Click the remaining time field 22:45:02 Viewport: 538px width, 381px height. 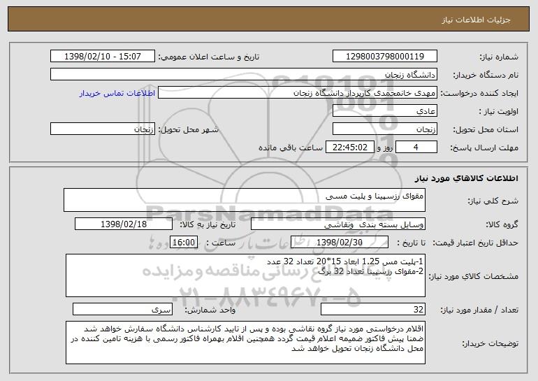pos(349,148)
